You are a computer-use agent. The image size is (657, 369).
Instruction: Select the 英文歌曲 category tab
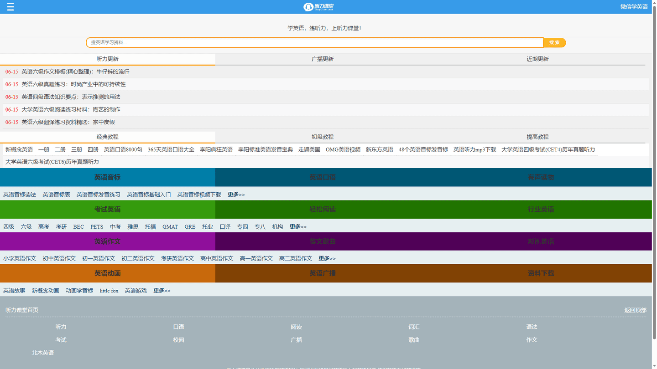pyautogui.click(x=323, y=241)
